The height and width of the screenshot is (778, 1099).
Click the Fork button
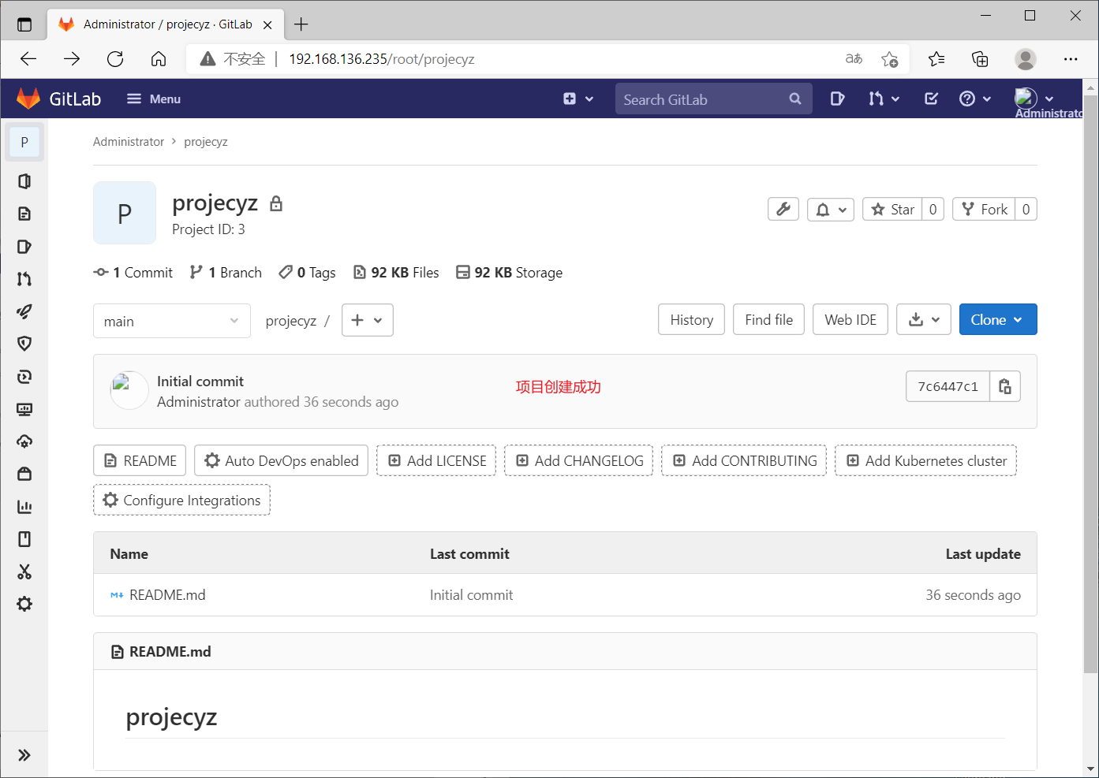(x=984, y=209)
